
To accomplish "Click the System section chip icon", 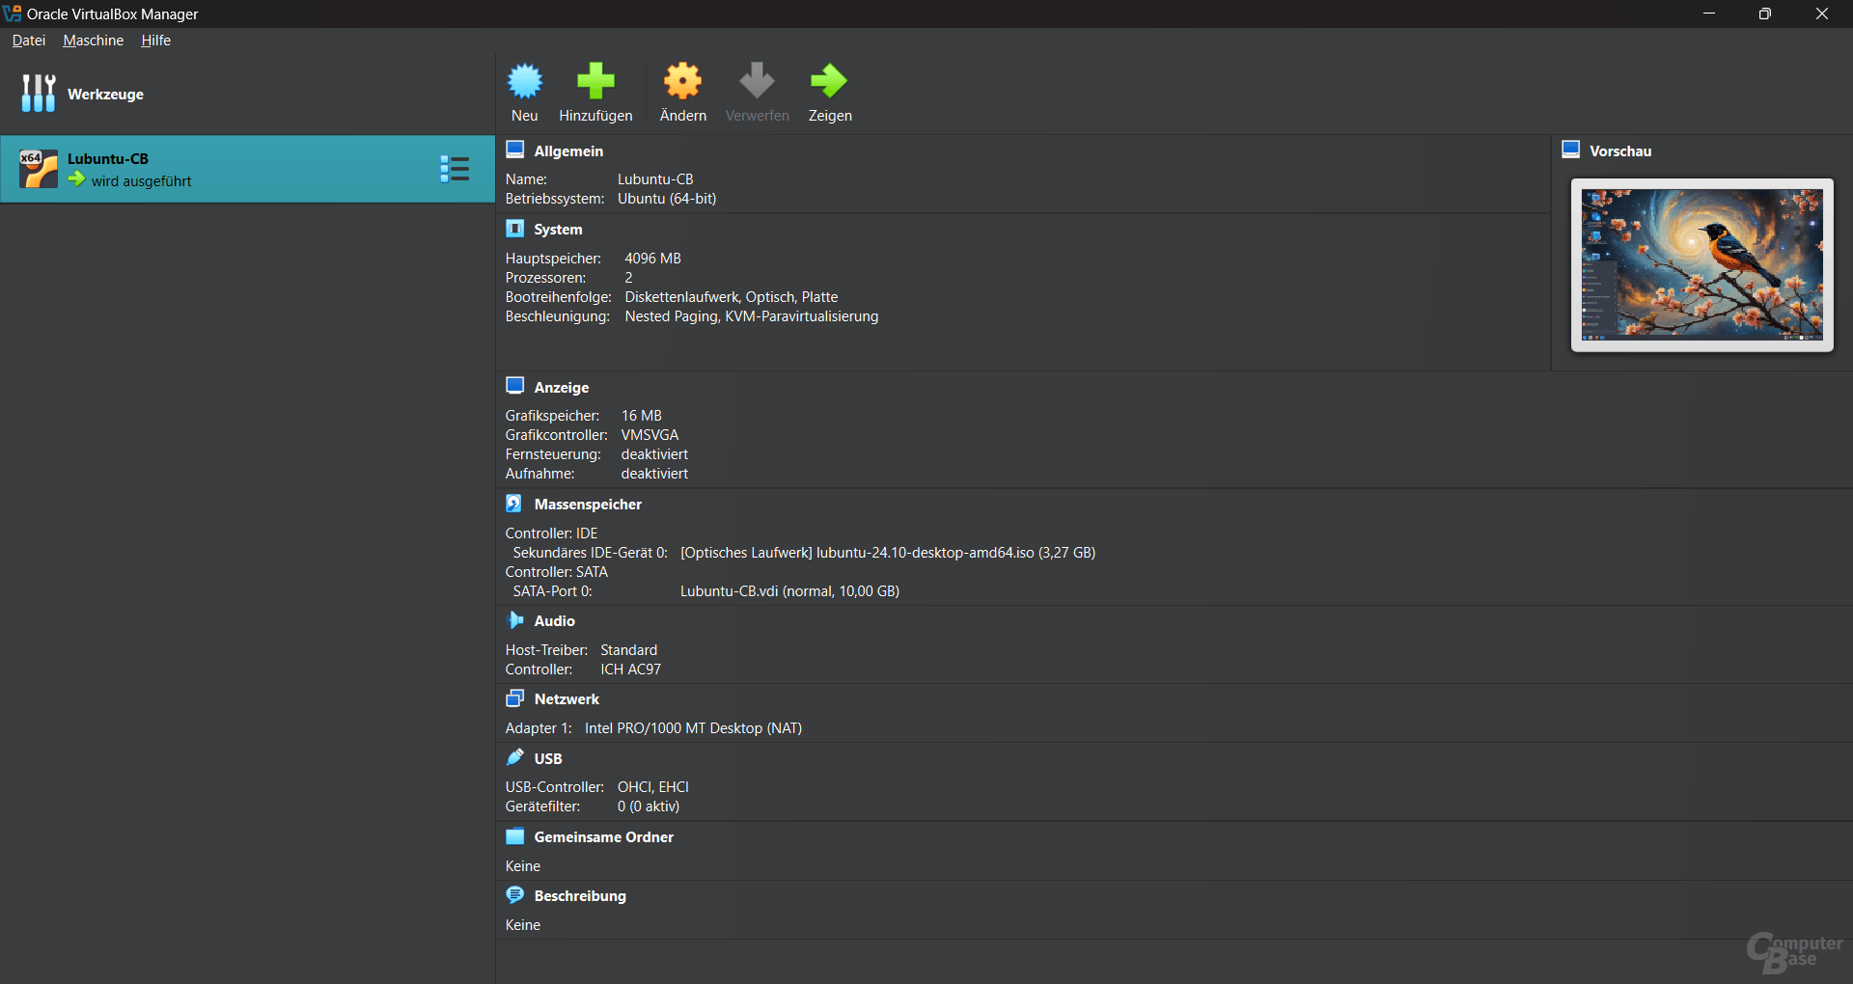I will 515,229.
